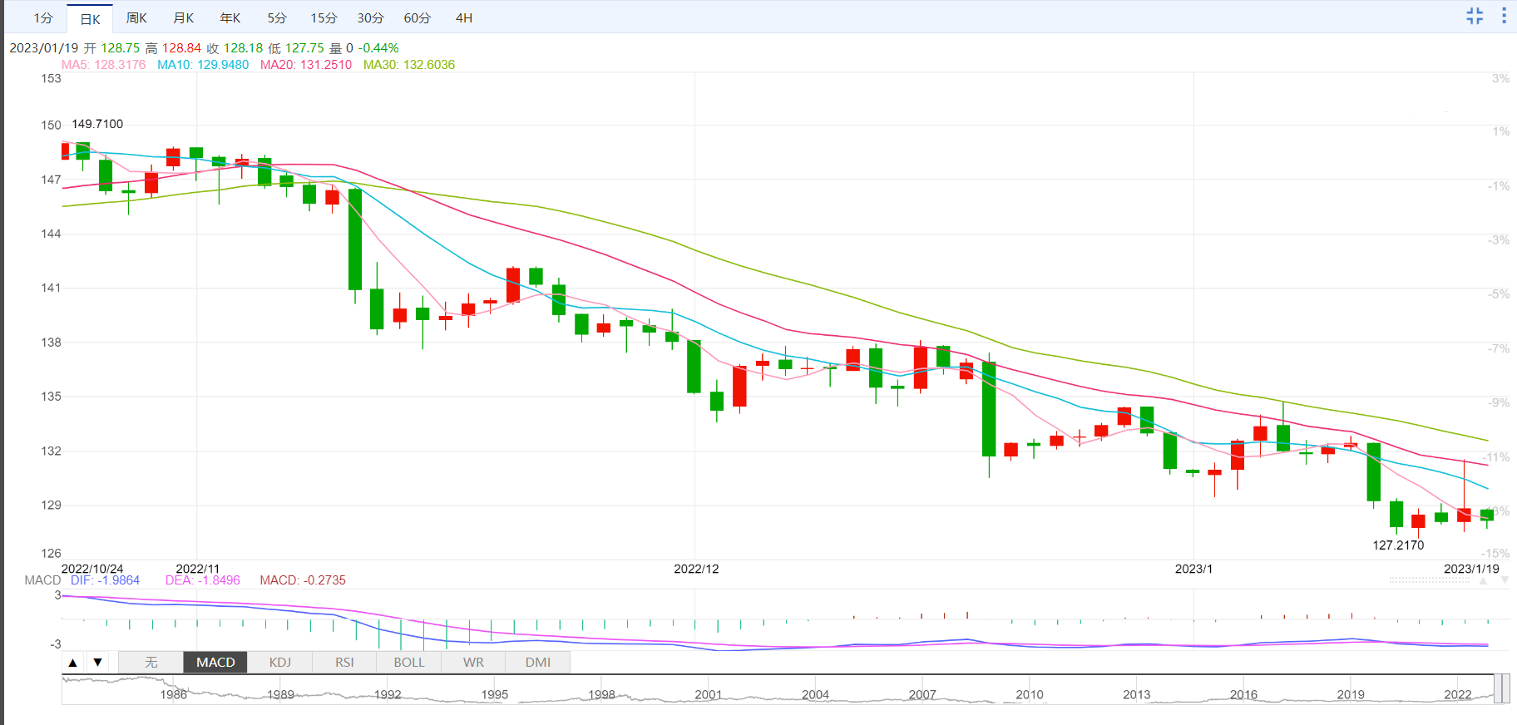The height and width of the screenshot is (725, 1517).
Task: Switch to the DMI indicator
Action: click(538, 663)
